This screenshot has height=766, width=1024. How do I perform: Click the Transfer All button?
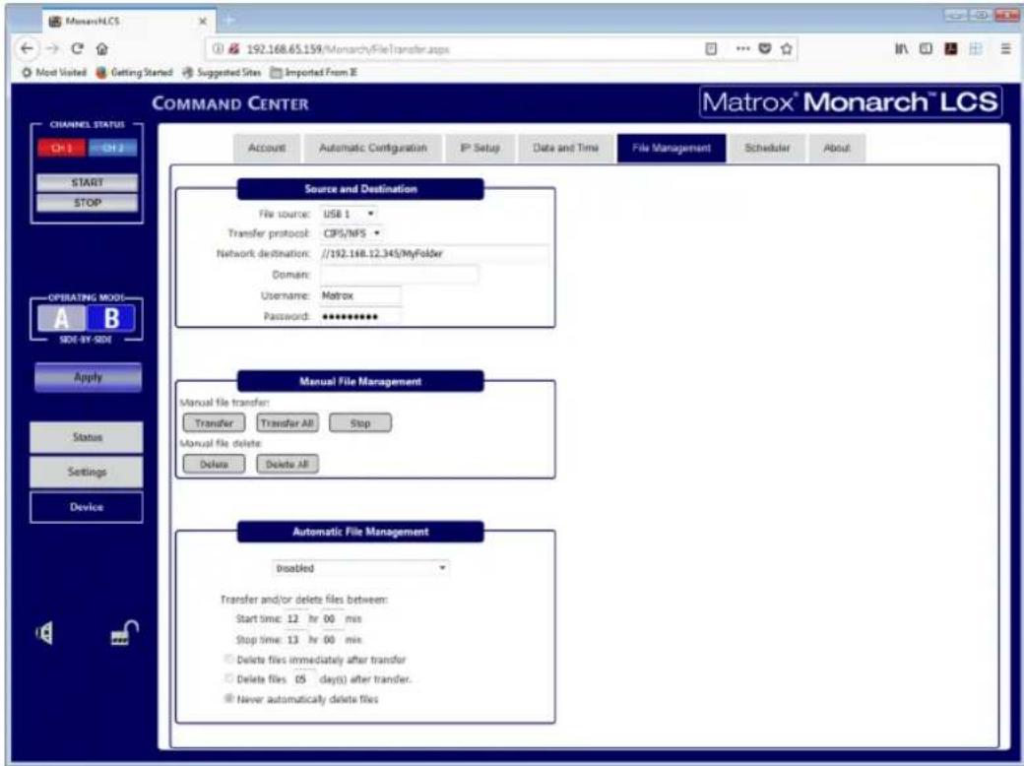coord(287,423)
